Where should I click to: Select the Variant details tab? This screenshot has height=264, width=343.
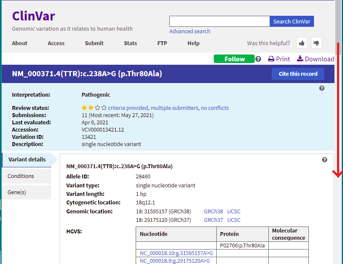27,160
